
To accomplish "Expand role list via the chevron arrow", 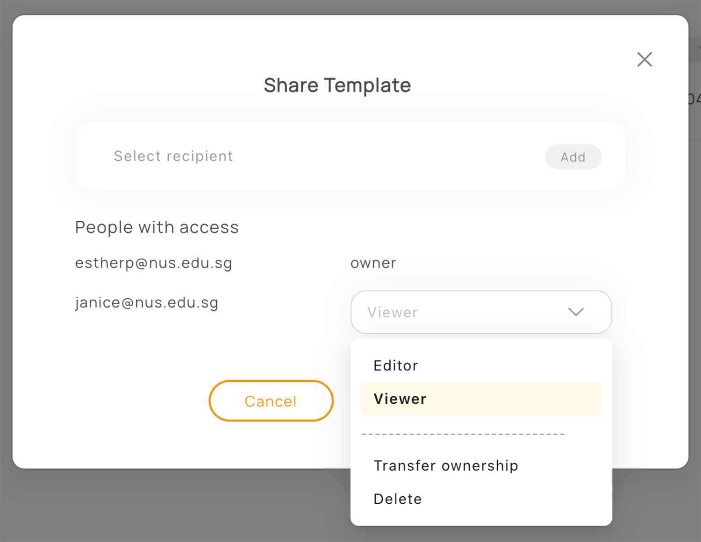I will (576, 312).
